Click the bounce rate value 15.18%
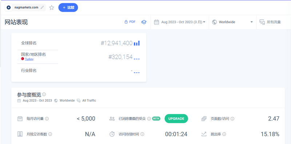 click(x=270, y=134)
